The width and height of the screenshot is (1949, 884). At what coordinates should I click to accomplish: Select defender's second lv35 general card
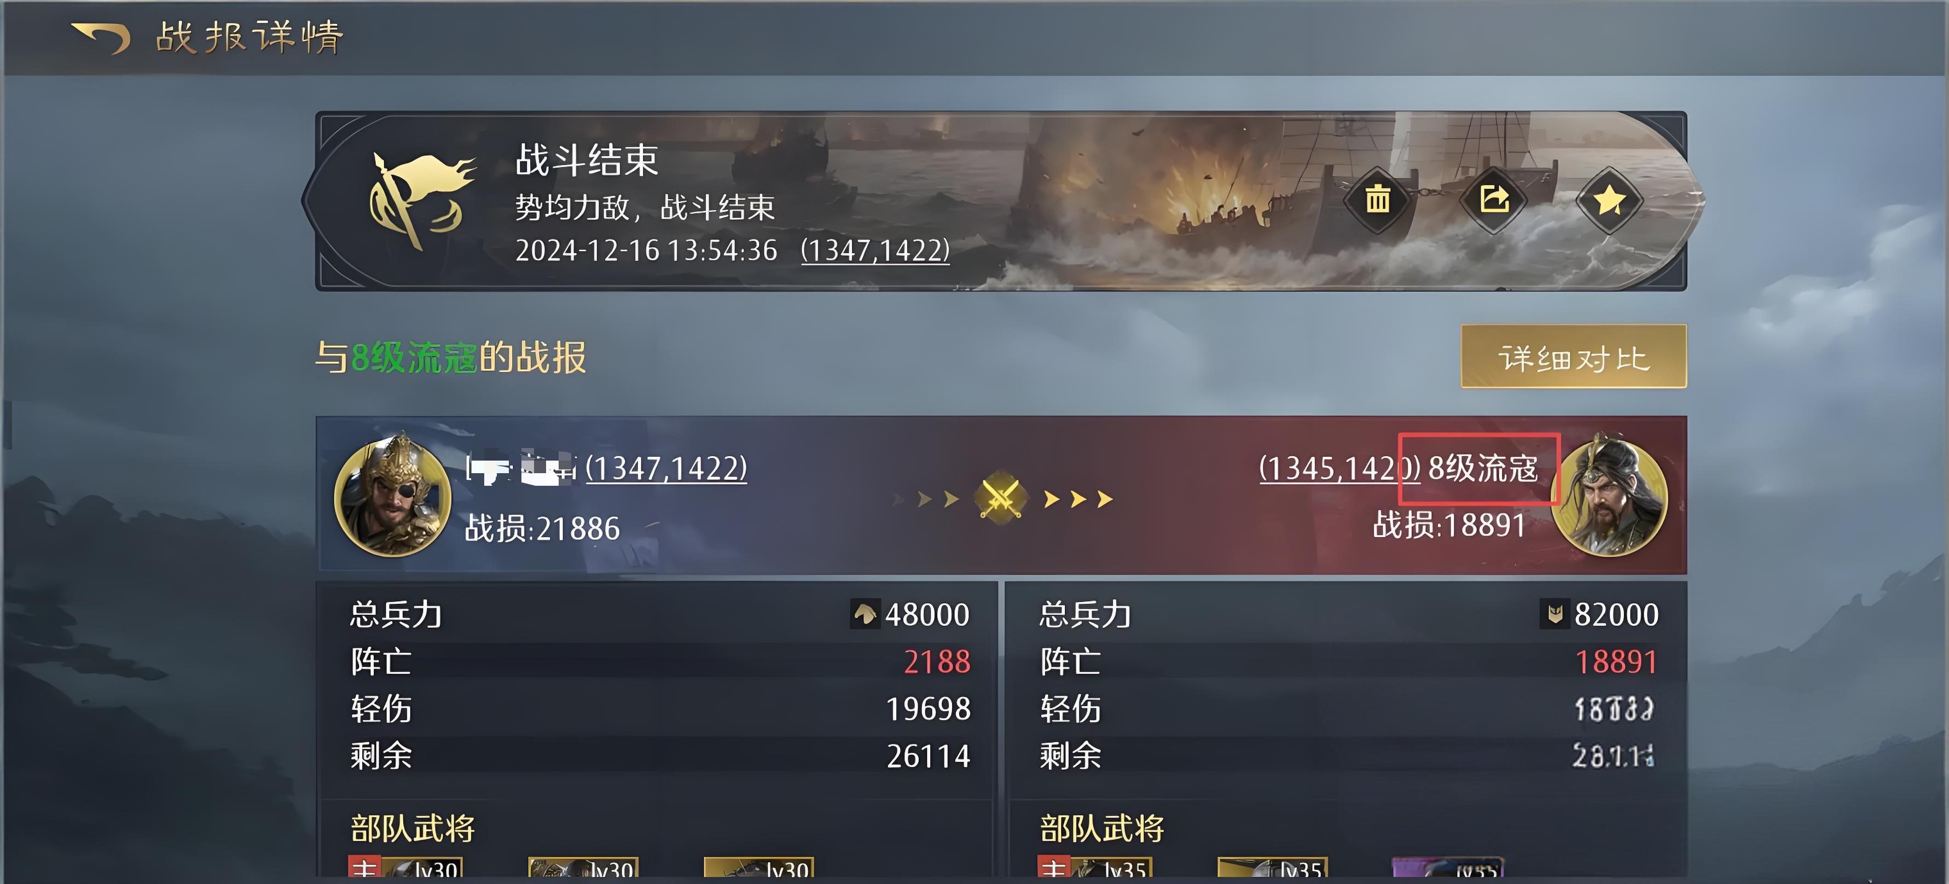click(x=1273, y=869)
